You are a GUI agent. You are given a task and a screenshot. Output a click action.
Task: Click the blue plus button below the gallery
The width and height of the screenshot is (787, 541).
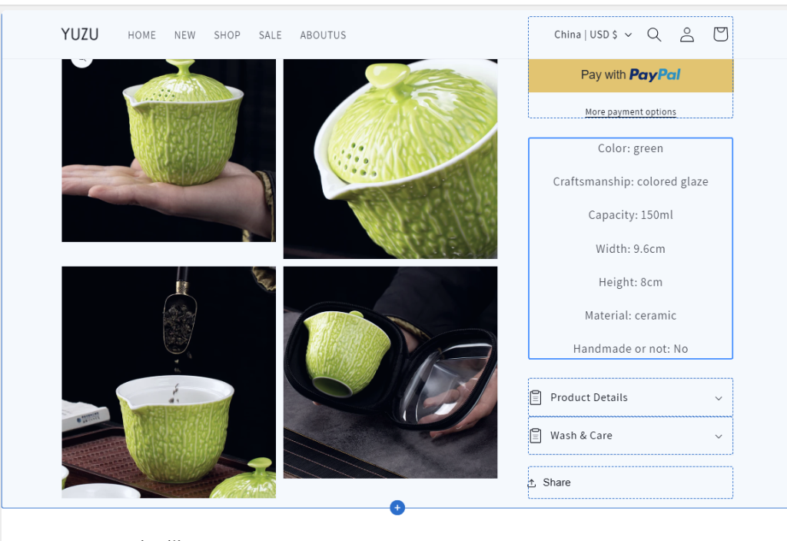(397, 507)
